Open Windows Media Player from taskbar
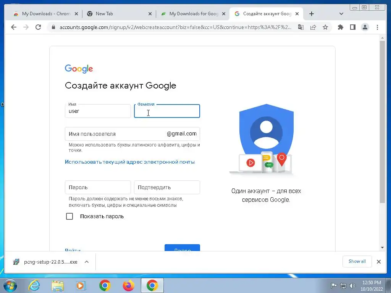Screen dimensions: 391x293 tap(81, 285)
